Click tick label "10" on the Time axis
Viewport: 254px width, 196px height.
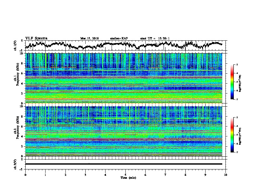(225, 175)
